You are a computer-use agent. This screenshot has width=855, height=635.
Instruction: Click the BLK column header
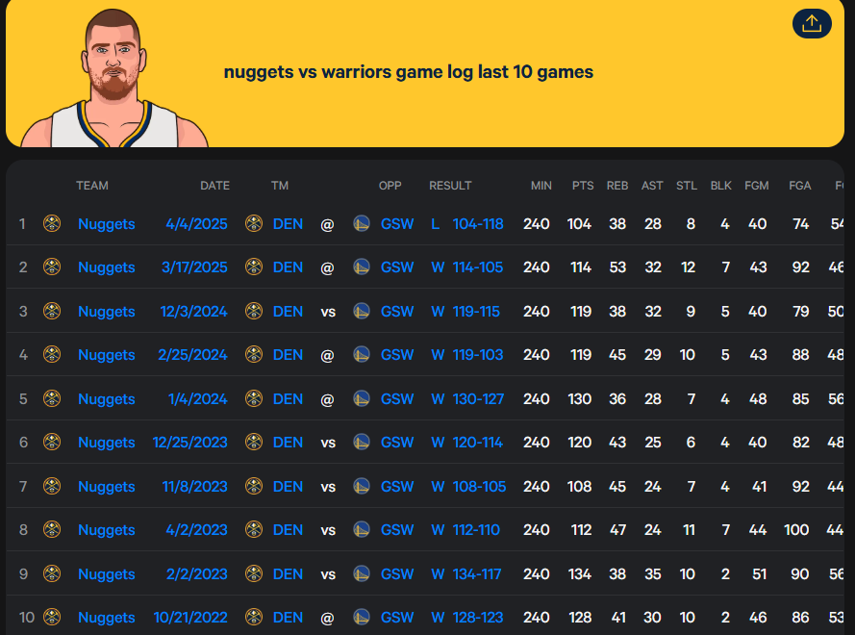pos(721,186)
